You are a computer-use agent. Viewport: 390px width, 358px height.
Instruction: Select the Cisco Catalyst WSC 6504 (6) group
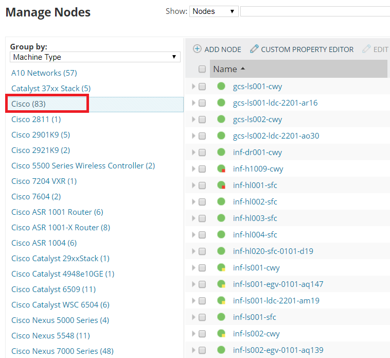[x=60, y=305]
